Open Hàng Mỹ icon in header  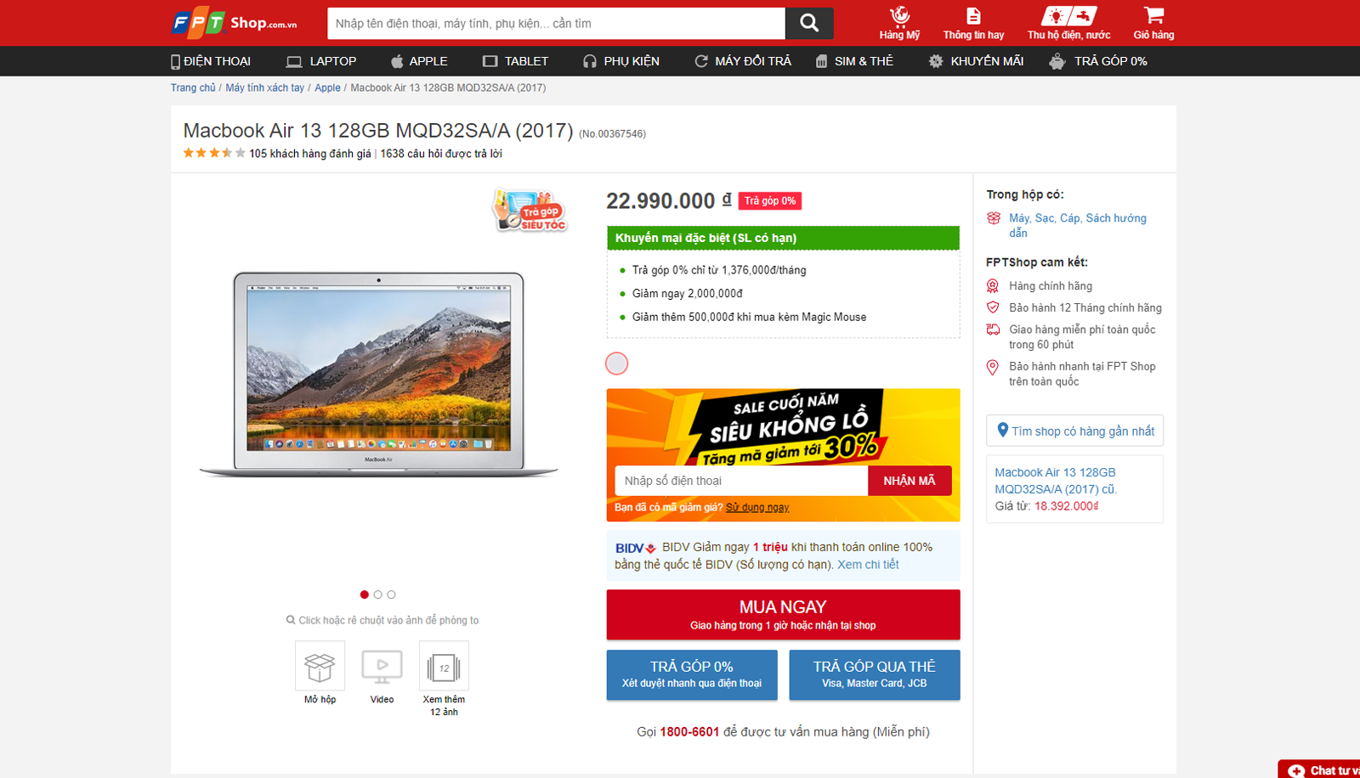point(899,23)
